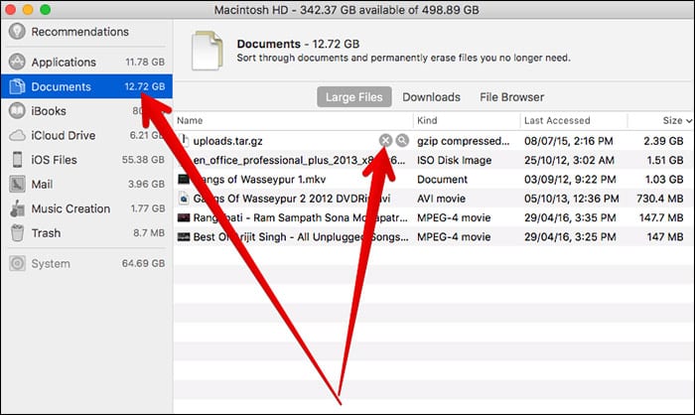Select Best Of Arijit Singh row

(433, 236)
